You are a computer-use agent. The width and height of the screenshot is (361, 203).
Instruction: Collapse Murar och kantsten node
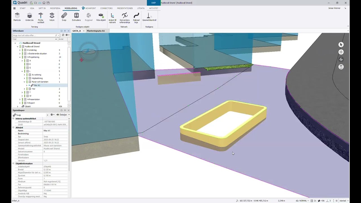(25, 82)
